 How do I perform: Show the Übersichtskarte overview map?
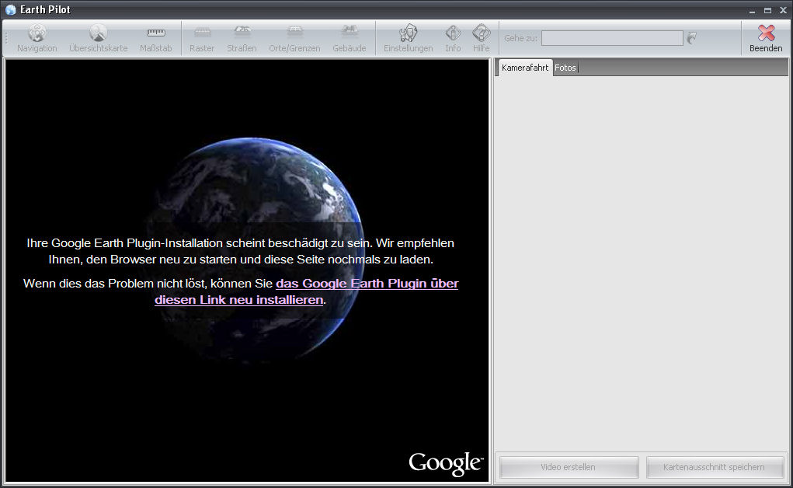pos(98,37)
